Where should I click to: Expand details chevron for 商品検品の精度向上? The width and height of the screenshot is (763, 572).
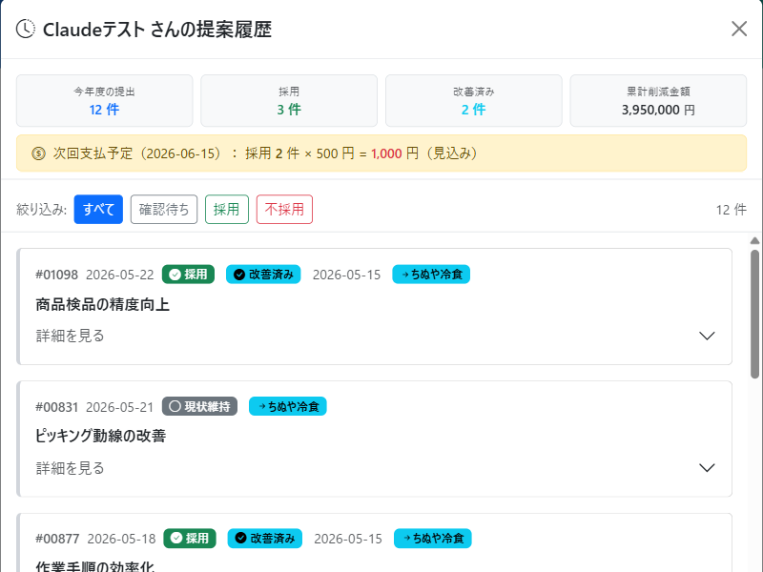click(707, 336)
